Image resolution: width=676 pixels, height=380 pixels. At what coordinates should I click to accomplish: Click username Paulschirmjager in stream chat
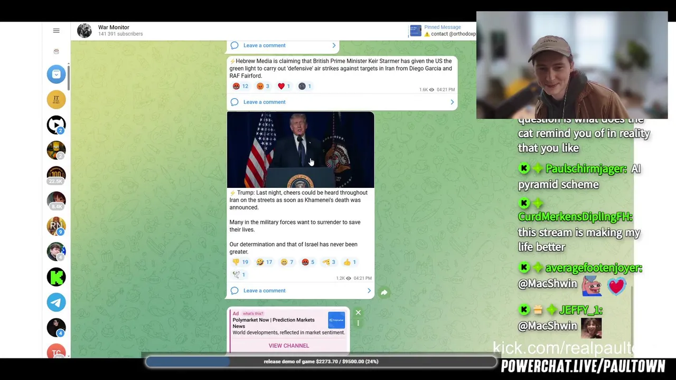click(x=586, y=169)
